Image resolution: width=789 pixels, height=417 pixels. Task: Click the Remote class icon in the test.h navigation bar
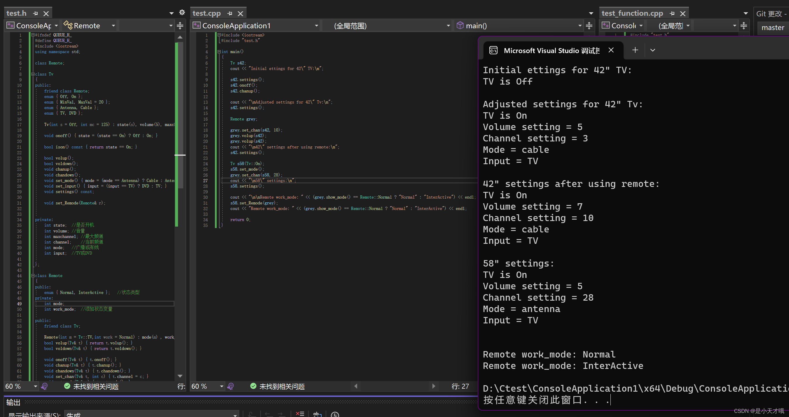coord(68,25)
